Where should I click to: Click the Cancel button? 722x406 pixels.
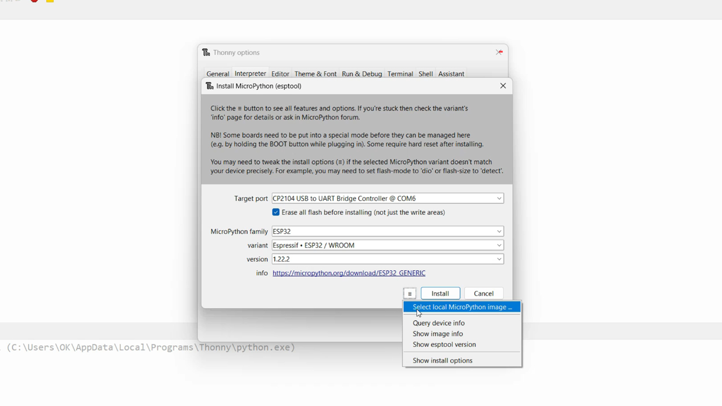pyautogui.click(x=483, y=293)
